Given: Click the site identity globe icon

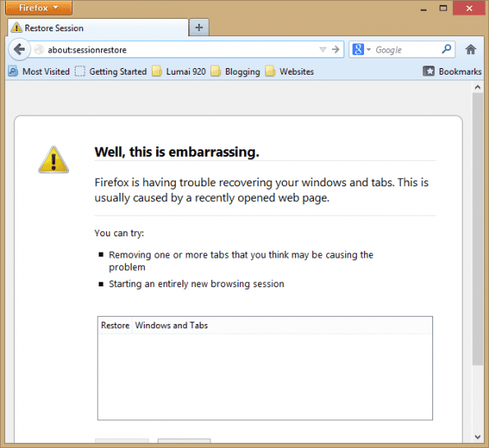Looking at the screenshot, I should click(x=39, y=49).
